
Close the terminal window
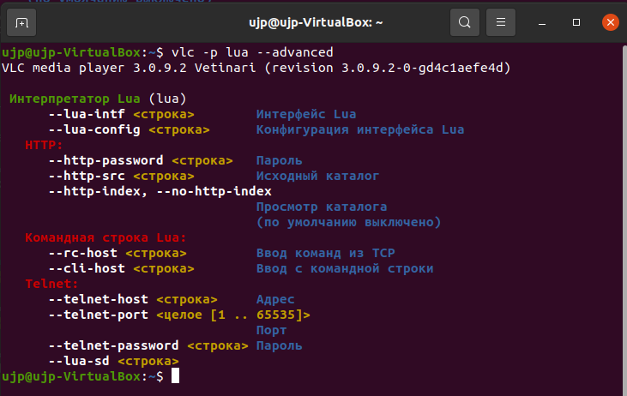coord(611,22)
